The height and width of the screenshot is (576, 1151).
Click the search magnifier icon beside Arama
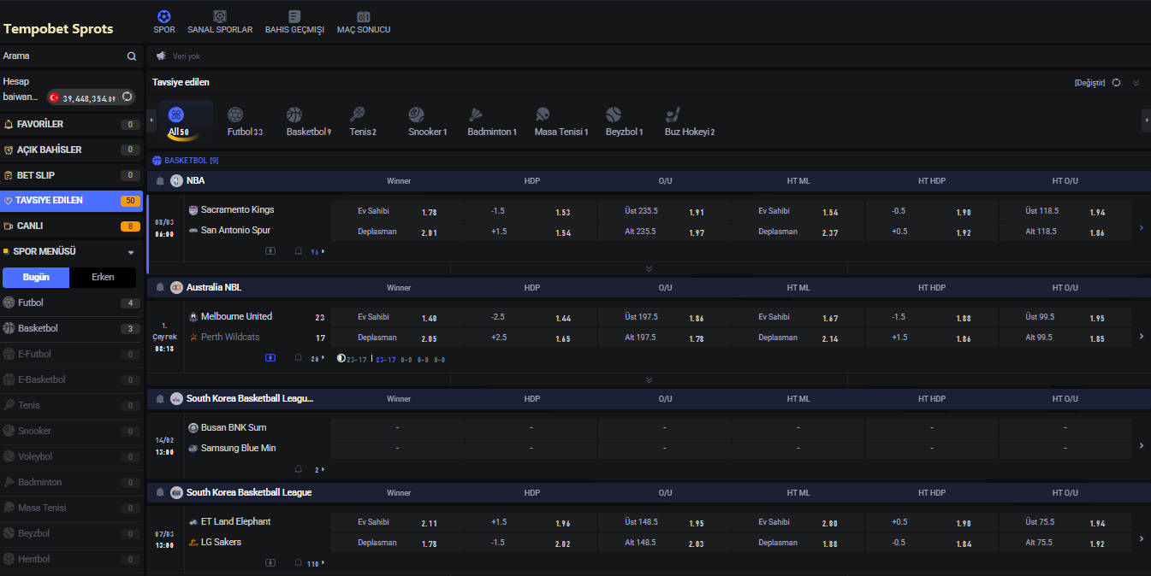[132, 56]
